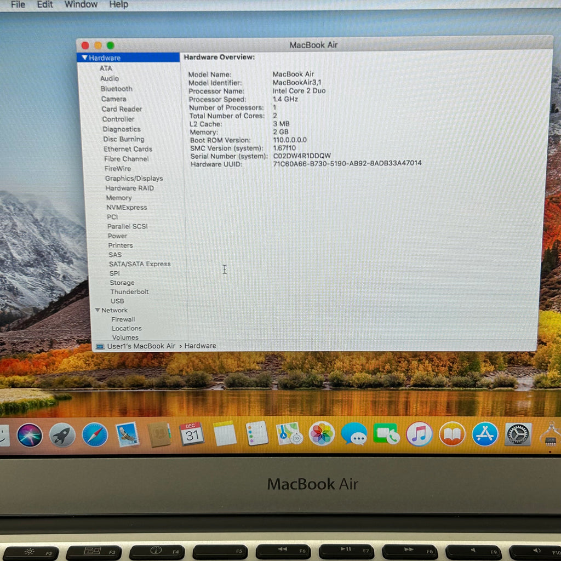561x561 pixels.
Task: Click System Information chip icon in Dock
Action: click(551, 434)
